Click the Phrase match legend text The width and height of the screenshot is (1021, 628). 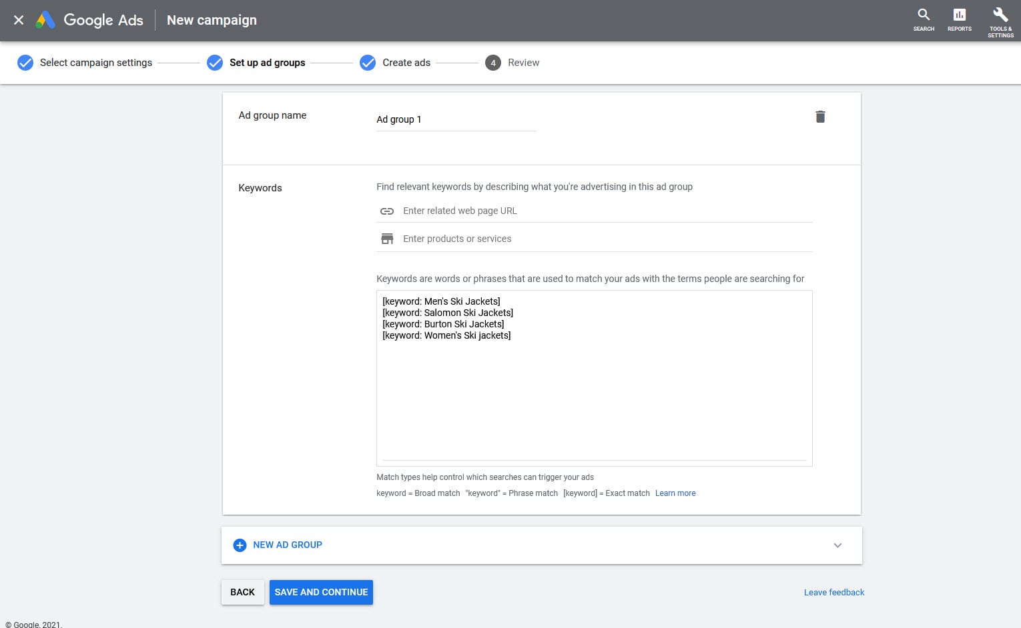click(x=511, y=493)
